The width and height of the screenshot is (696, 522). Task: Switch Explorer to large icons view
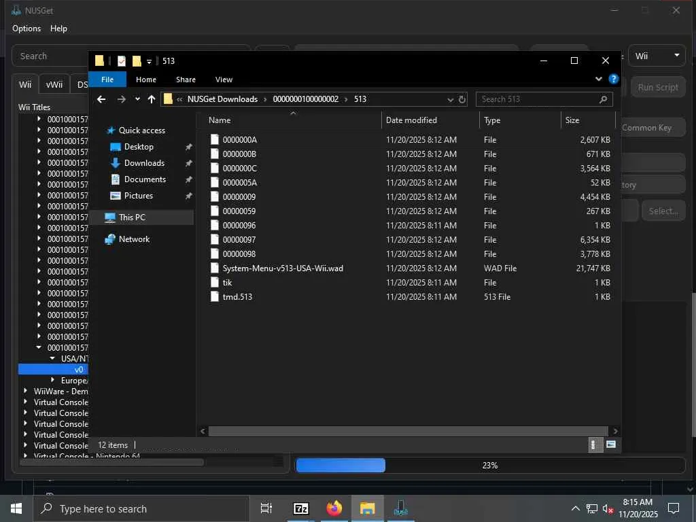click(611, 445)
